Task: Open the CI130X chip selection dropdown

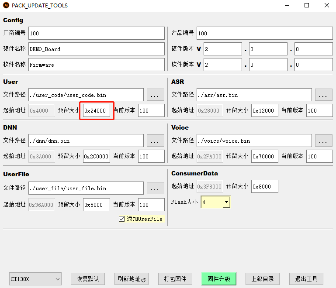Action: click(35, 279)
